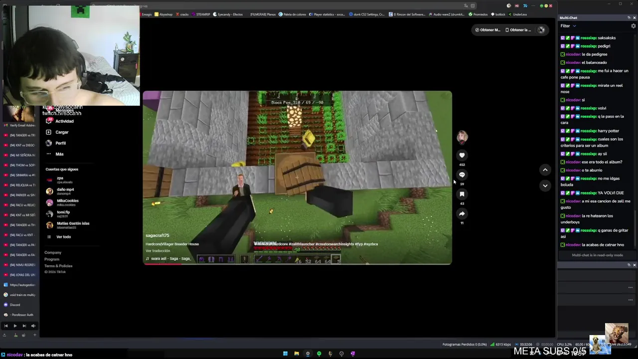Screen dimensions: 638x359
Task: Select the (94) KNT vs DIEGO tab
Action: 20,145
